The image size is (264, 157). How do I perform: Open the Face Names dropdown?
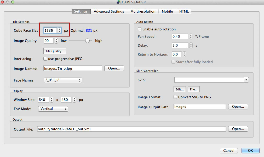pyautogui.click(x=63, y=80)
